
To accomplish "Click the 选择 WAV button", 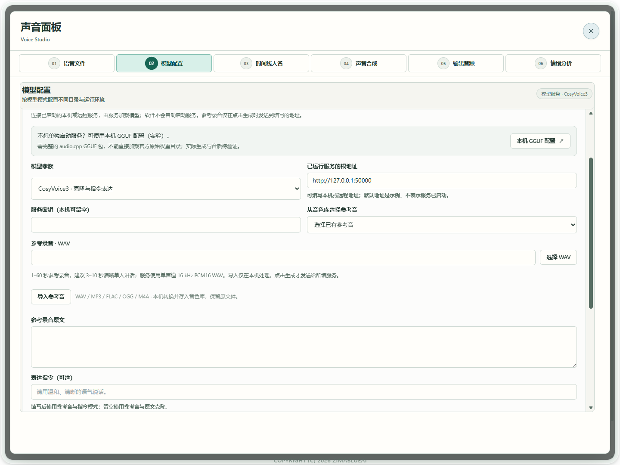I will 558,257.
